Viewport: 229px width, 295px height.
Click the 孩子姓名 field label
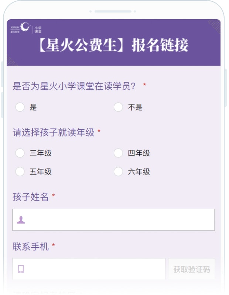tap(30, 197)
